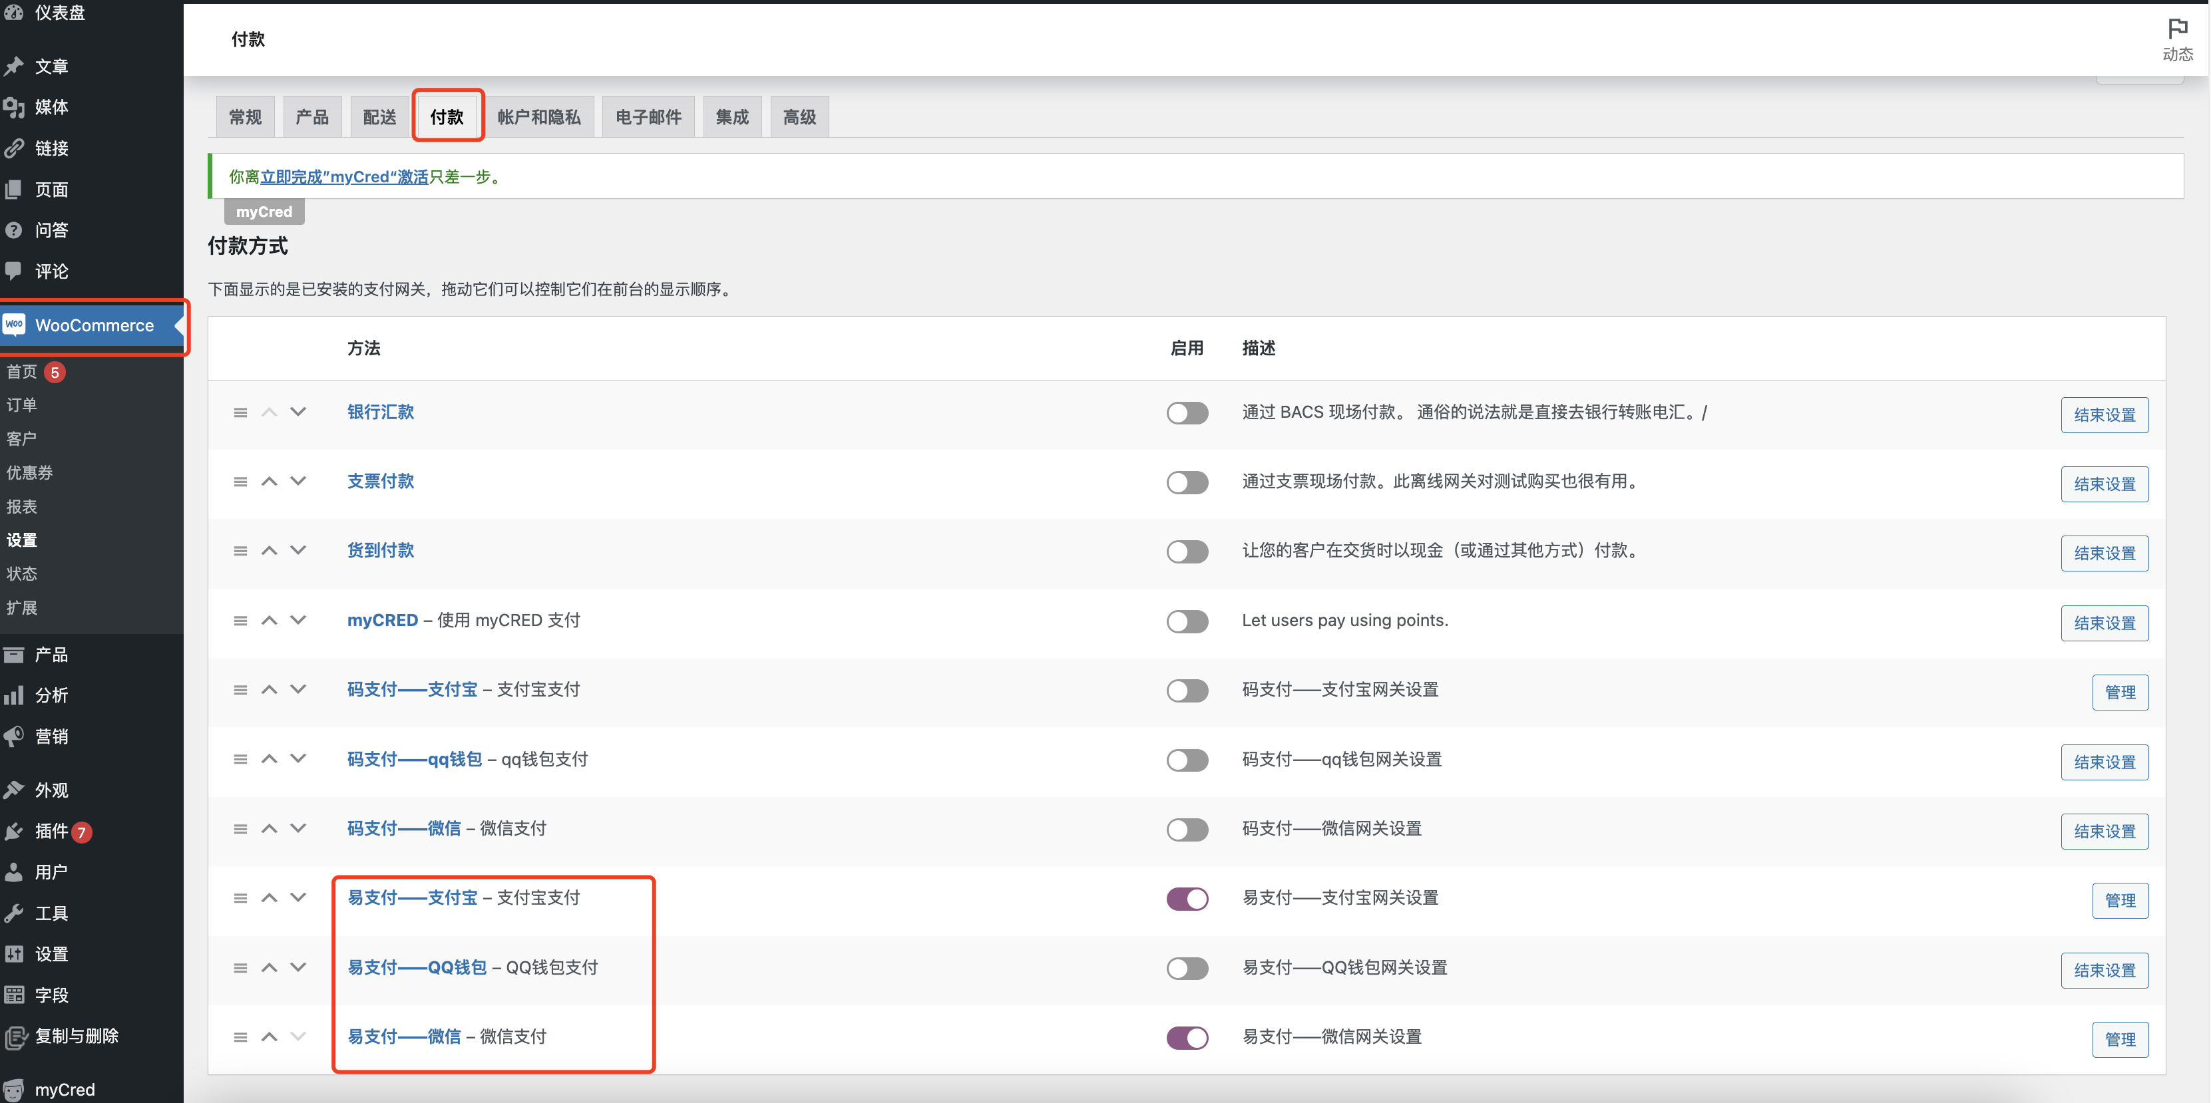Open the 易支付——QQ钱包 method link
The width and height of the screenshot is (2211, 1103).
pos(417,967)
